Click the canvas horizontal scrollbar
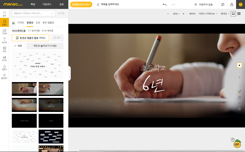The image size is (245, 152). (162, 150)
